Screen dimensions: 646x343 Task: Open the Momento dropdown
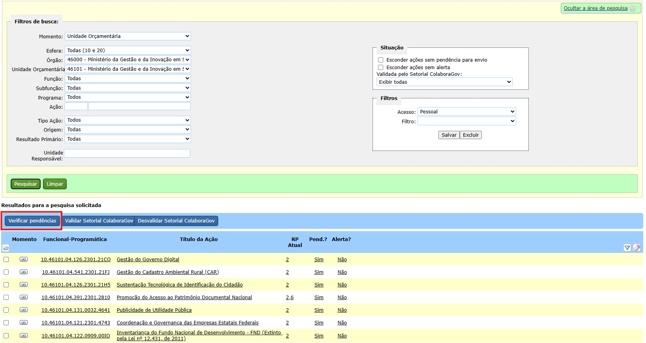click(127, 36)
